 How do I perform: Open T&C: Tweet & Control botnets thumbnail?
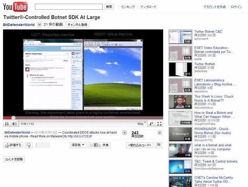[181, 167]
